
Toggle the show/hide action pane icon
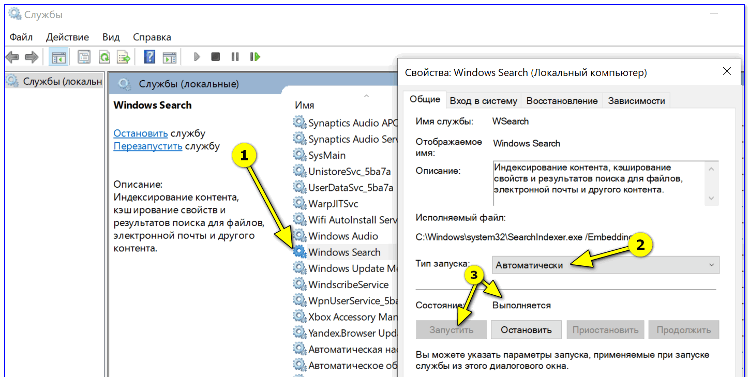170,57
